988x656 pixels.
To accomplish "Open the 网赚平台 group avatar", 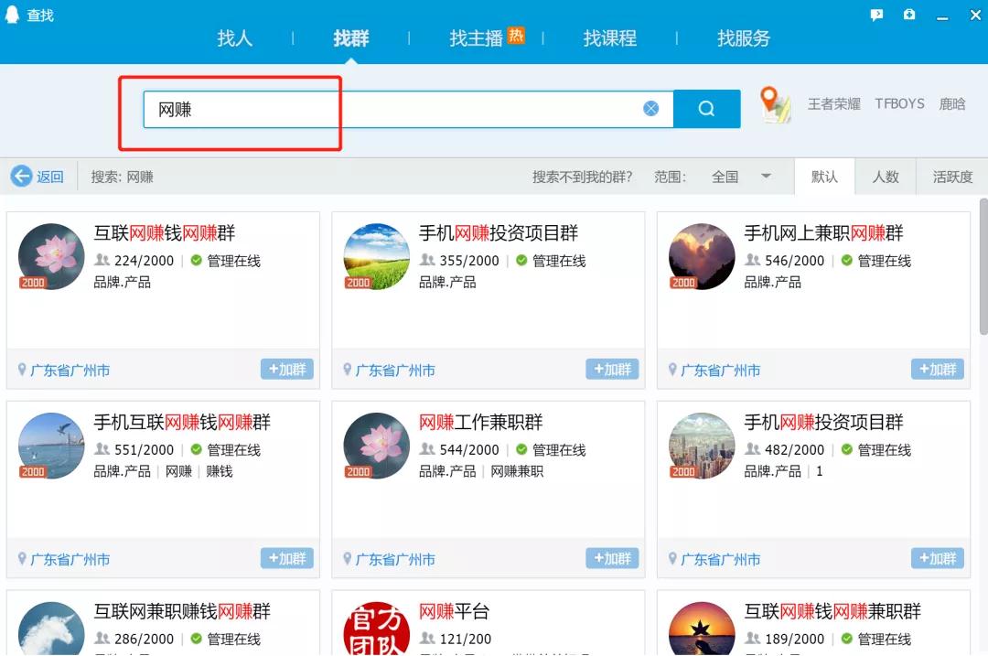I will [x=376, y=627].
